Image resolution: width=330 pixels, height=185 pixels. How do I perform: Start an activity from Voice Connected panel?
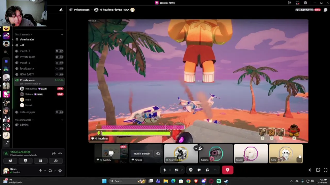click(x=41, y=161)
